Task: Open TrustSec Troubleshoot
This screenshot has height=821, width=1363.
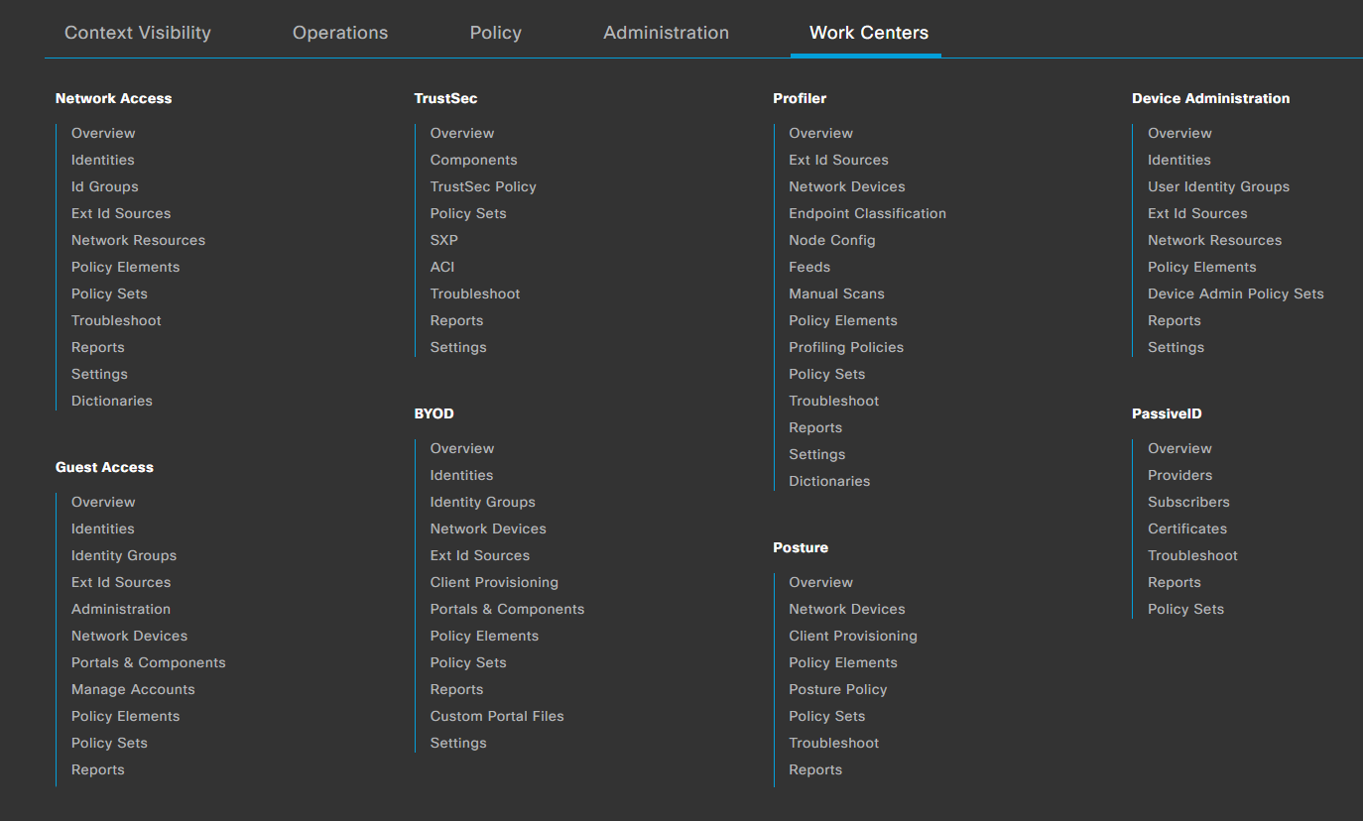Action: click(x=475, y=293)
